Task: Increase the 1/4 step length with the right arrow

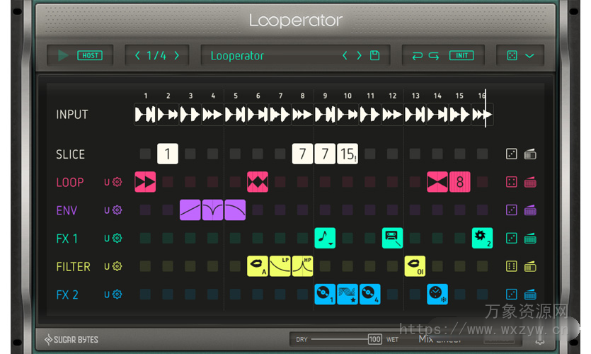Action: (176, 55)
